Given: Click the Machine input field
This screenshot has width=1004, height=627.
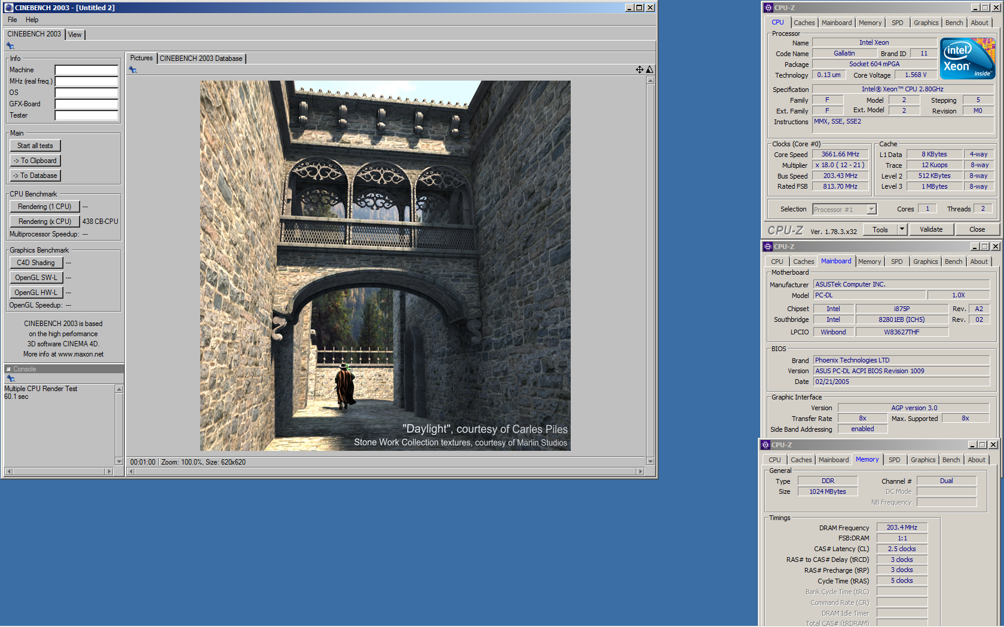Looking at the screenshot, I should tap(87, 70).
